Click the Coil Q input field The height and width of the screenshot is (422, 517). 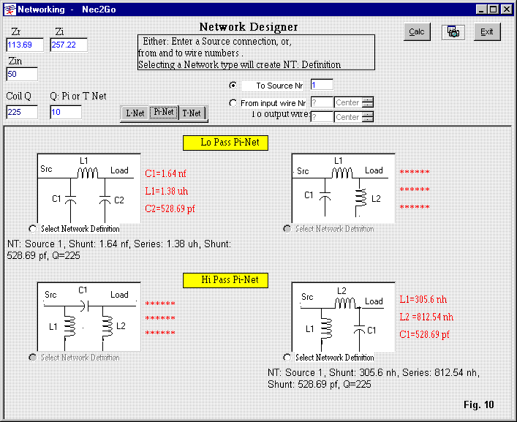pos(22,112)
